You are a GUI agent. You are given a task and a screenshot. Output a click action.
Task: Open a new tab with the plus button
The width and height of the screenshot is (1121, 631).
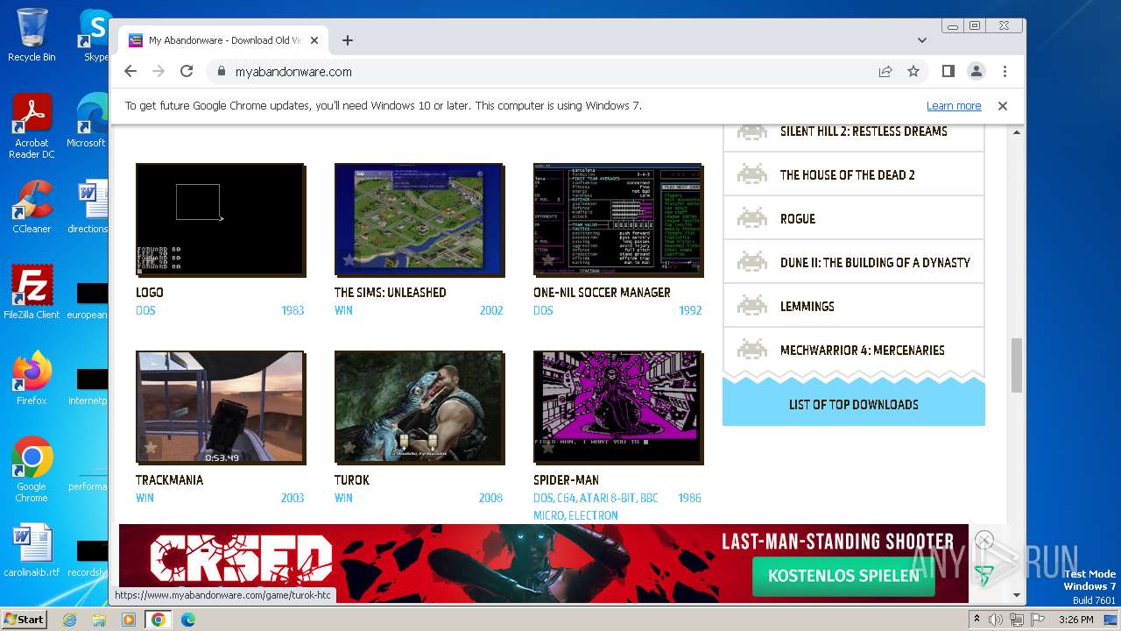[348, 40]
